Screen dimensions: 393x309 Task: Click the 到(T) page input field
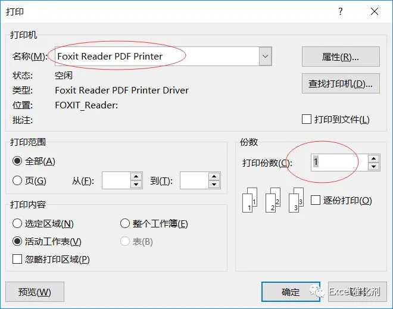(194, 180)
